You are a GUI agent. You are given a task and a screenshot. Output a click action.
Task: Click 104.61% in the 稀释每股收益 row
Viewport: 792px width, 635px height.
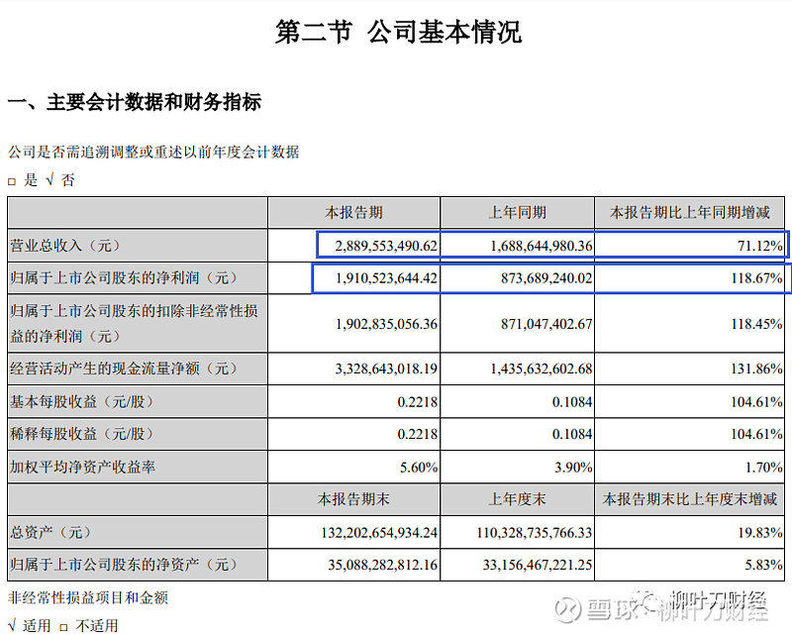[757, 434]
